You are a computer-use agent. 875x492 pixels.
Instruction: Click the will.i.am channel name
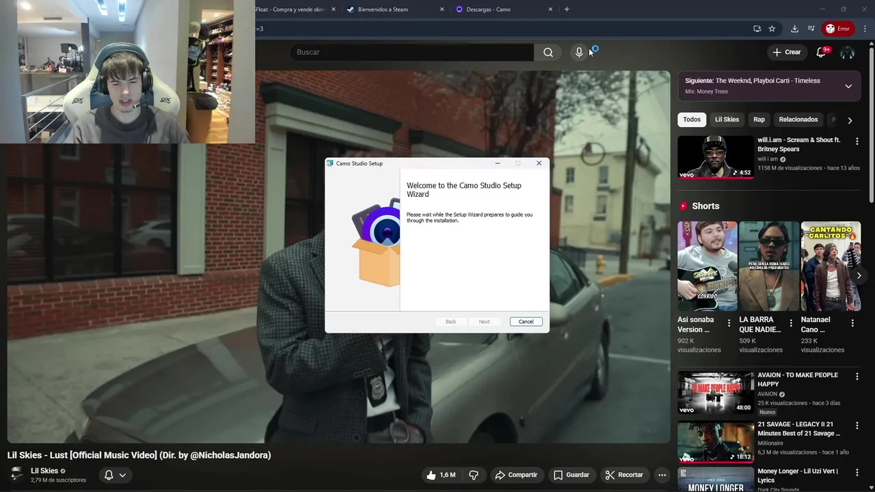[768, 159]
